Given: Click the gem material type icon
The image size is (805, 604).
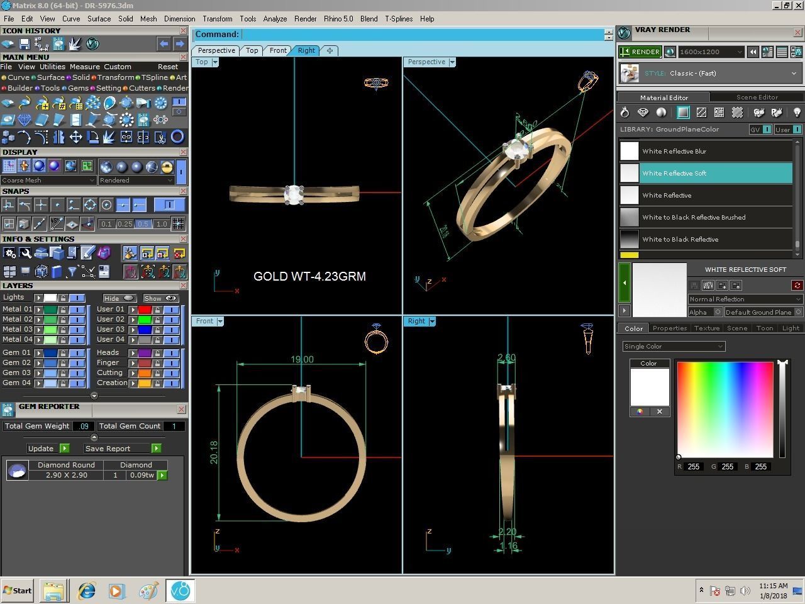Looking at the screenshot, I should (x=643, y=113).
